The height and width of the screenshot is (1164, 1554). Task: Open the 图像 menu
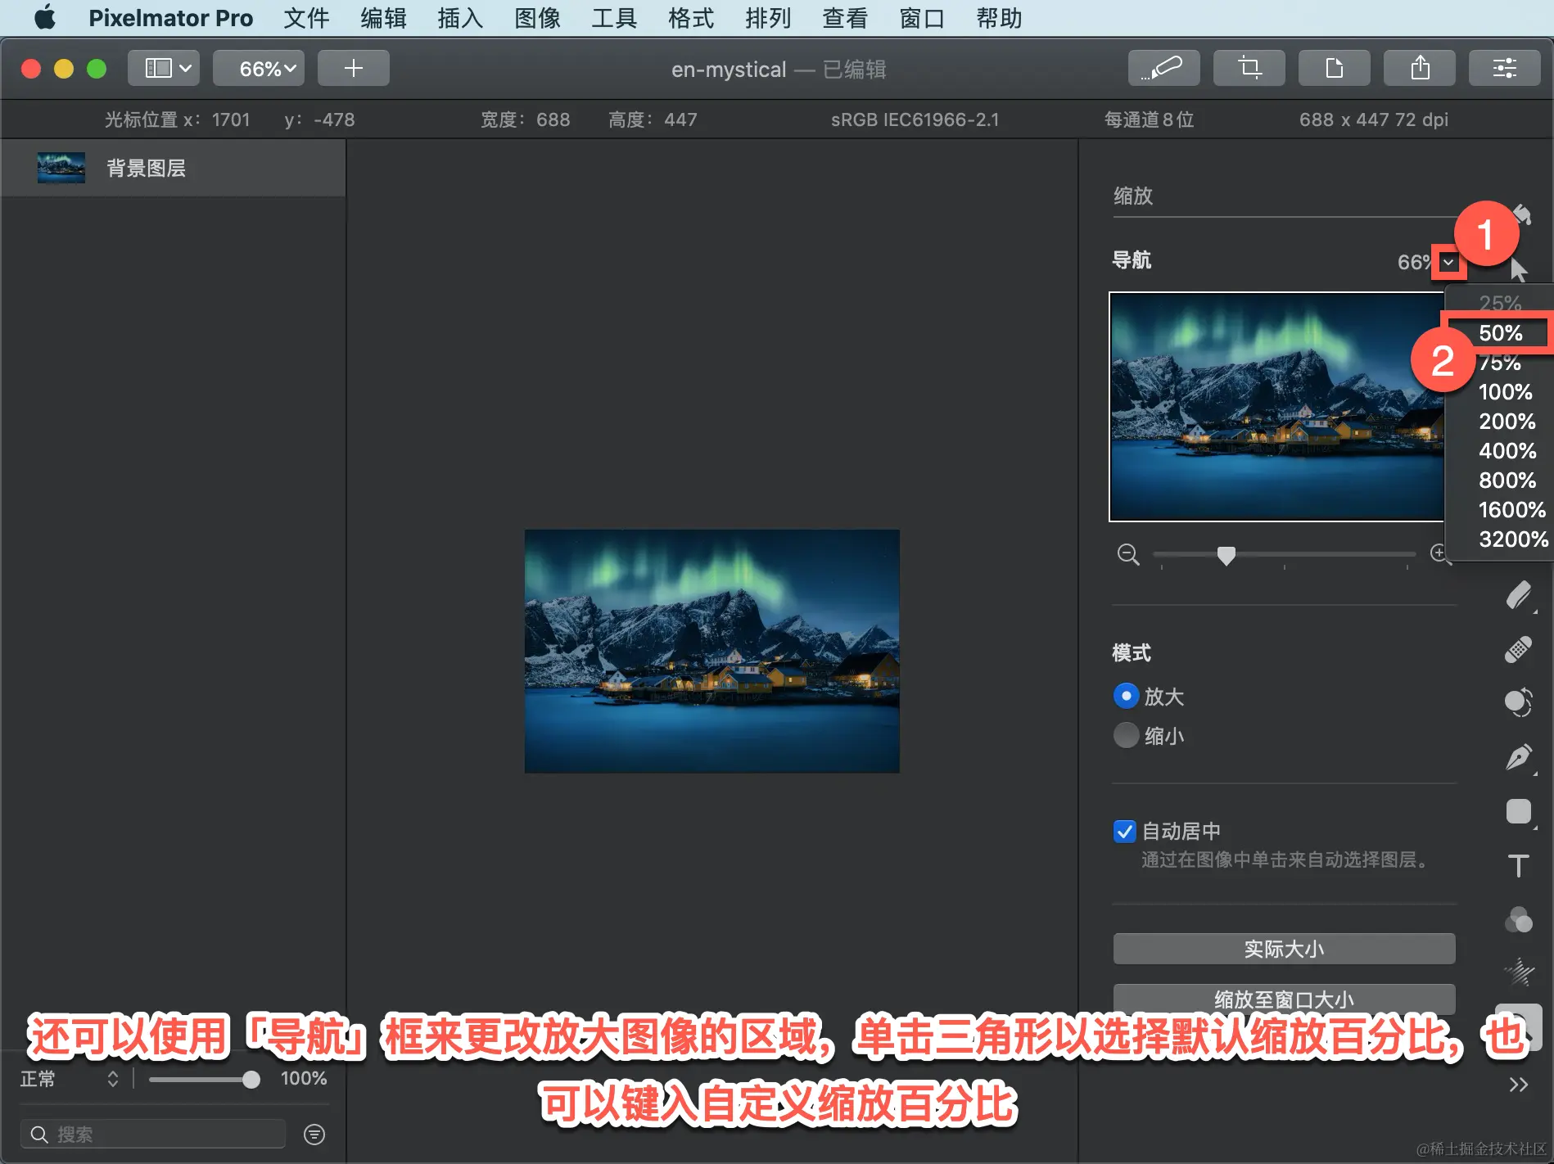(537, 18)
